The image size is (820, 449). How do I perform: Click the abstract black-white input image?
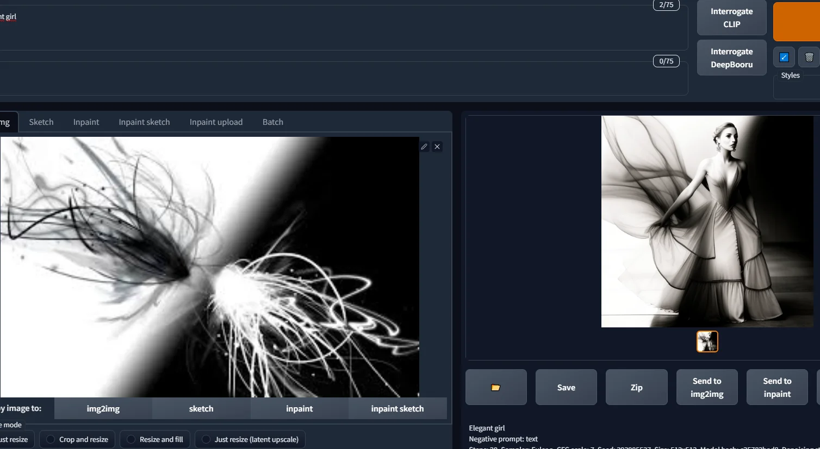209,267
